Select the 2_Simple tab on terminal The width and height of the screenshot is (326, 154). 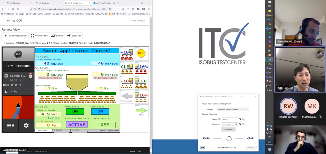point(61,130)
